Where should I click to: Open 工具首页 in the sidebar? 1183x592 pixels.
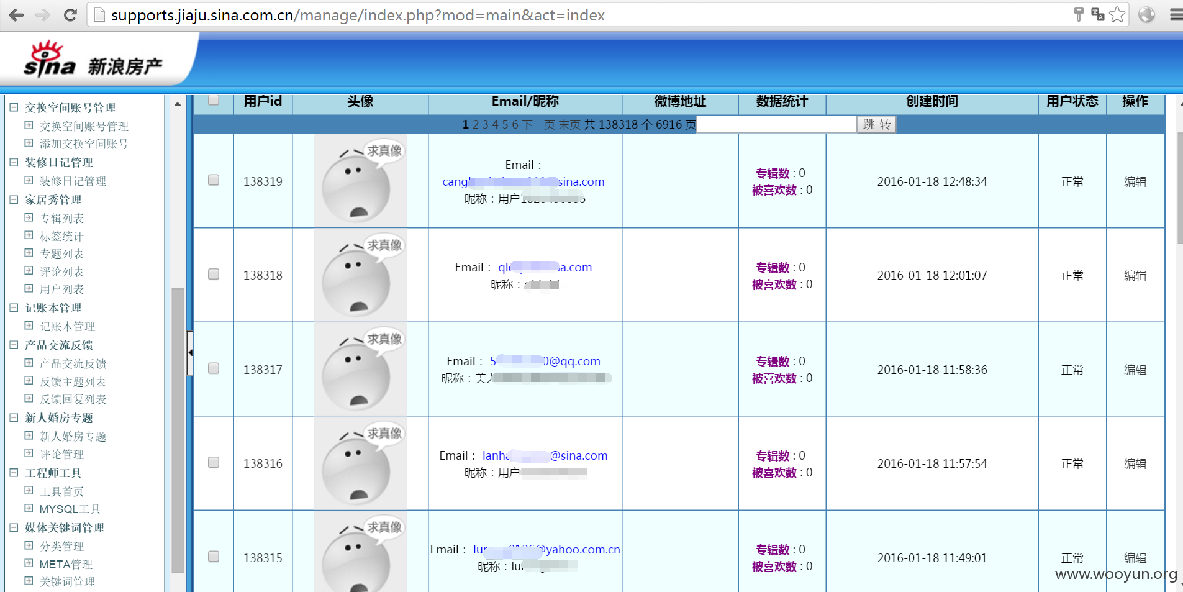pyautogui.click(x=61, y=491)
